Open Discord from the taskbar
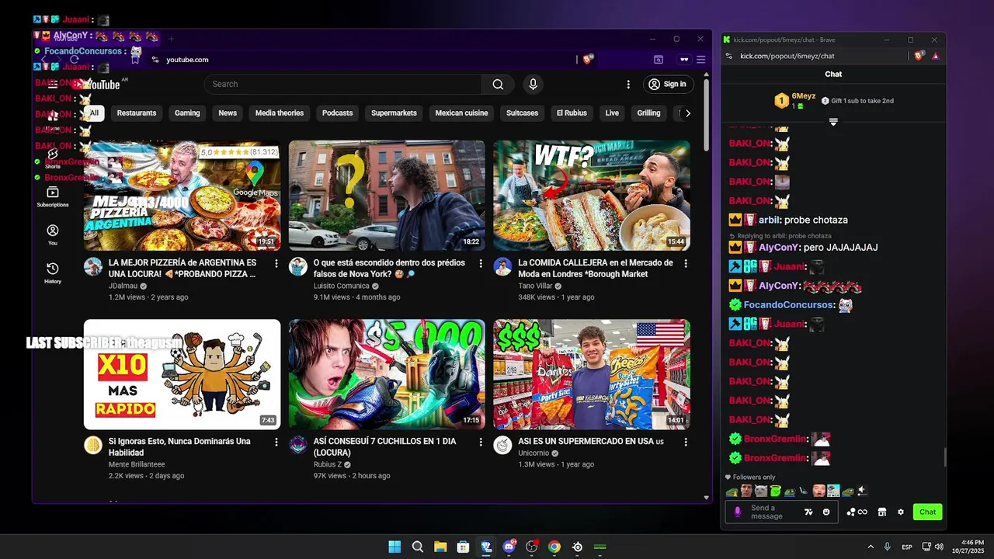994x559 pixels. click(509, 547)
